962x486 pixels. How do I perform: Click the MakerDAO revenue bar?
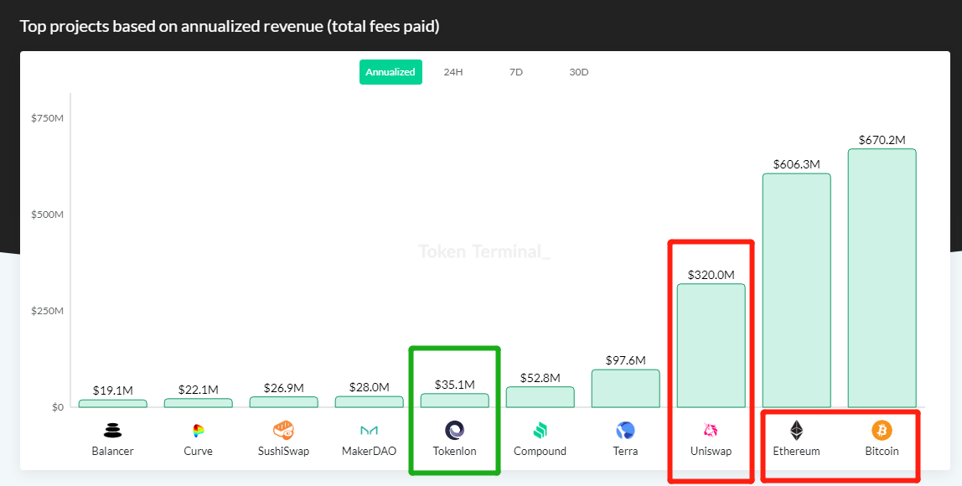[369, 402]
